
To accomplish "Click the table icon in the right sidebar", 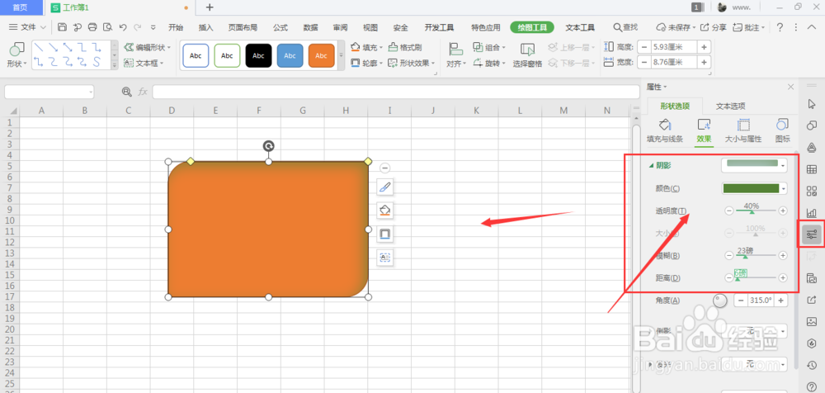I will 812,169.
